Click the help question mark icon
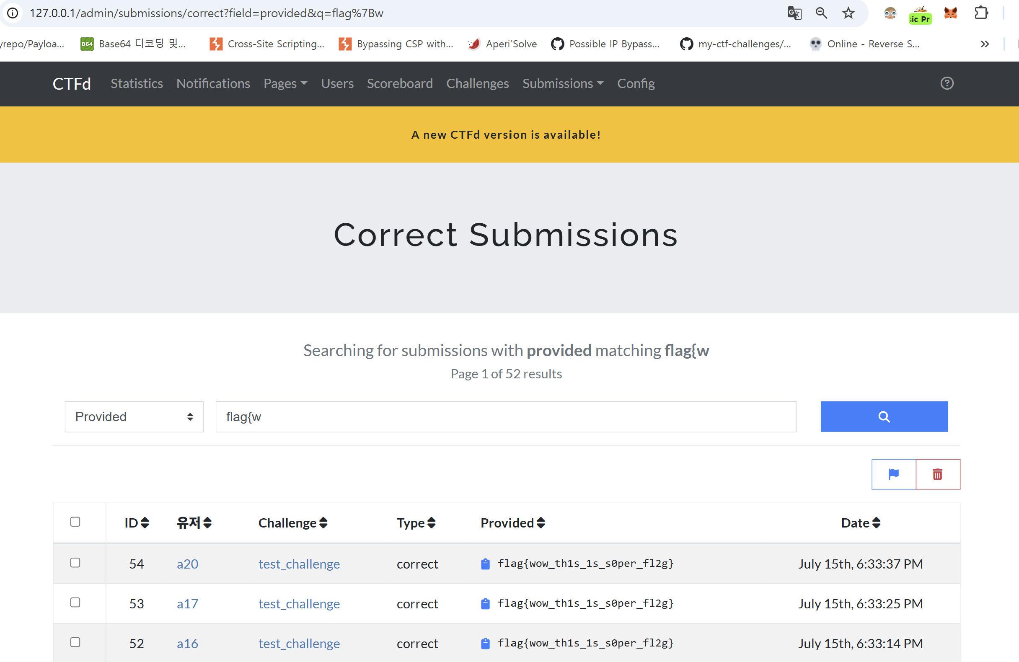The image size is (1019, 662). [947, 83]
